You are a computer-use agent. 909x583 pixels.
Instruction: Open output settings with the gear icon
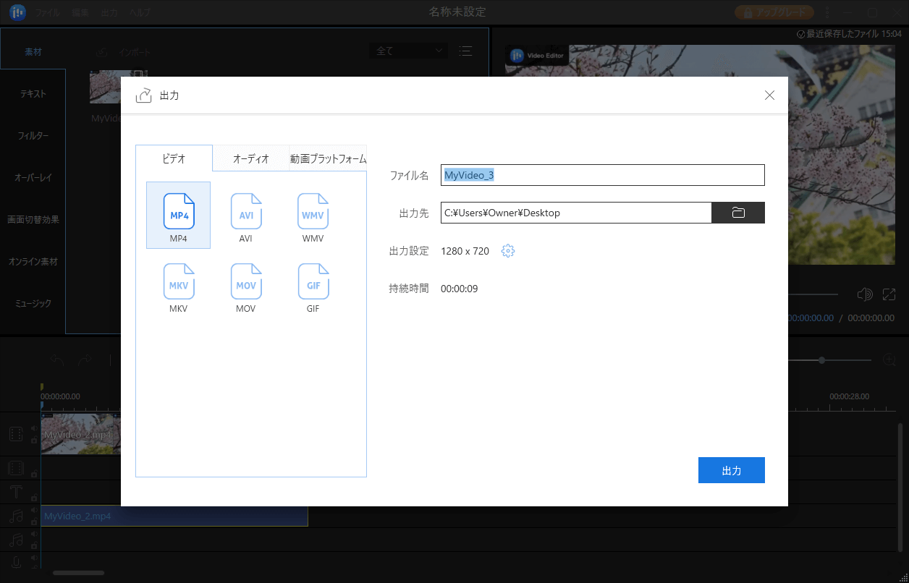pyautogui.click(x=508, y=250)
